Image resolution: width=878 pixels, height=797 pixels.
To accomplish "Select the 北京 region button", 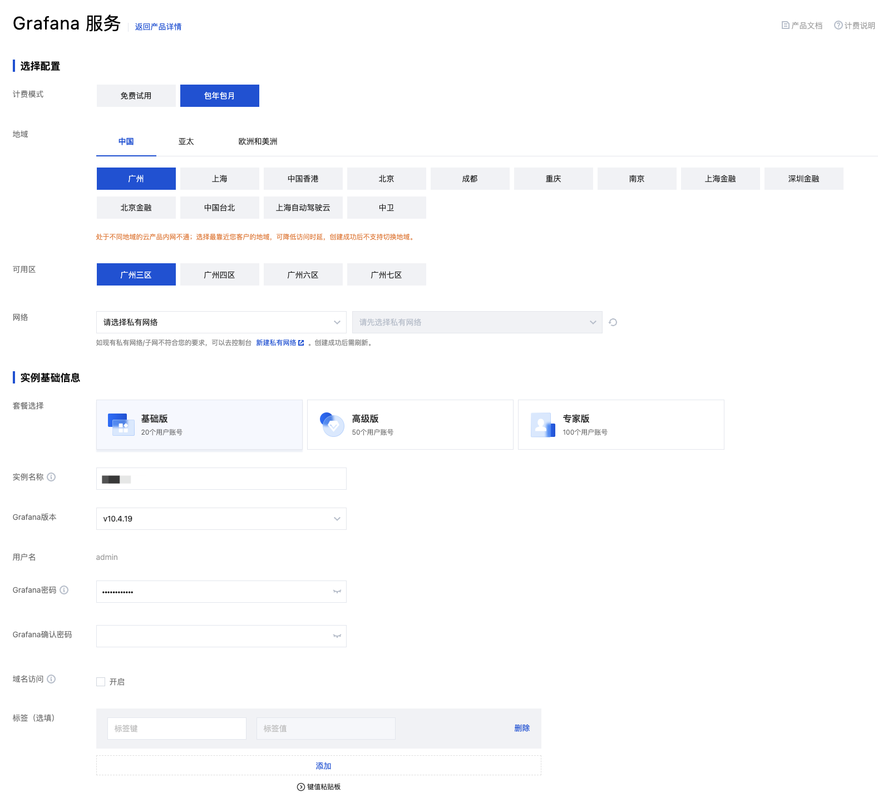I will point(387,179).
